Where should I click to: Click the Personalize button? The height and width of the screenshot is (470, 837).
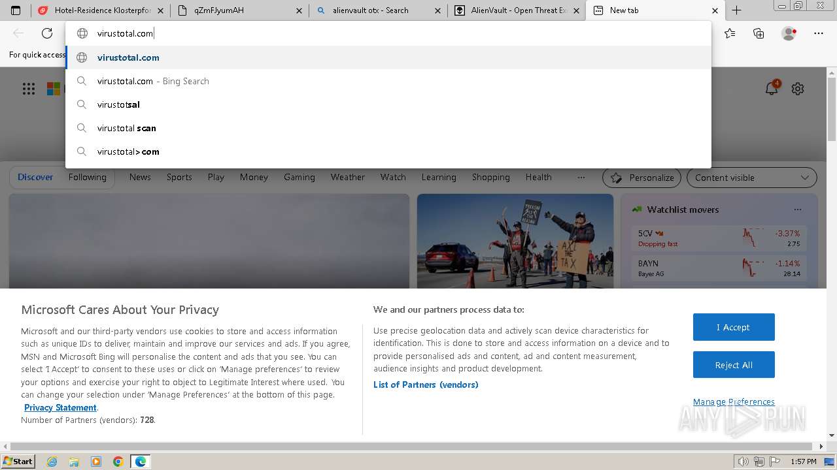pyautogui.click(x=641, y=178)
